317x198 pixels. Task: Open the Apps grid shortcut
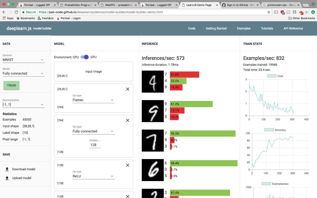pos(8,18)
